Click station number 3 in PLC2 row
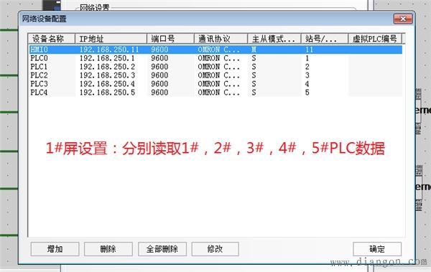Screen dimensions: 431x272 (x=307, y=75)
